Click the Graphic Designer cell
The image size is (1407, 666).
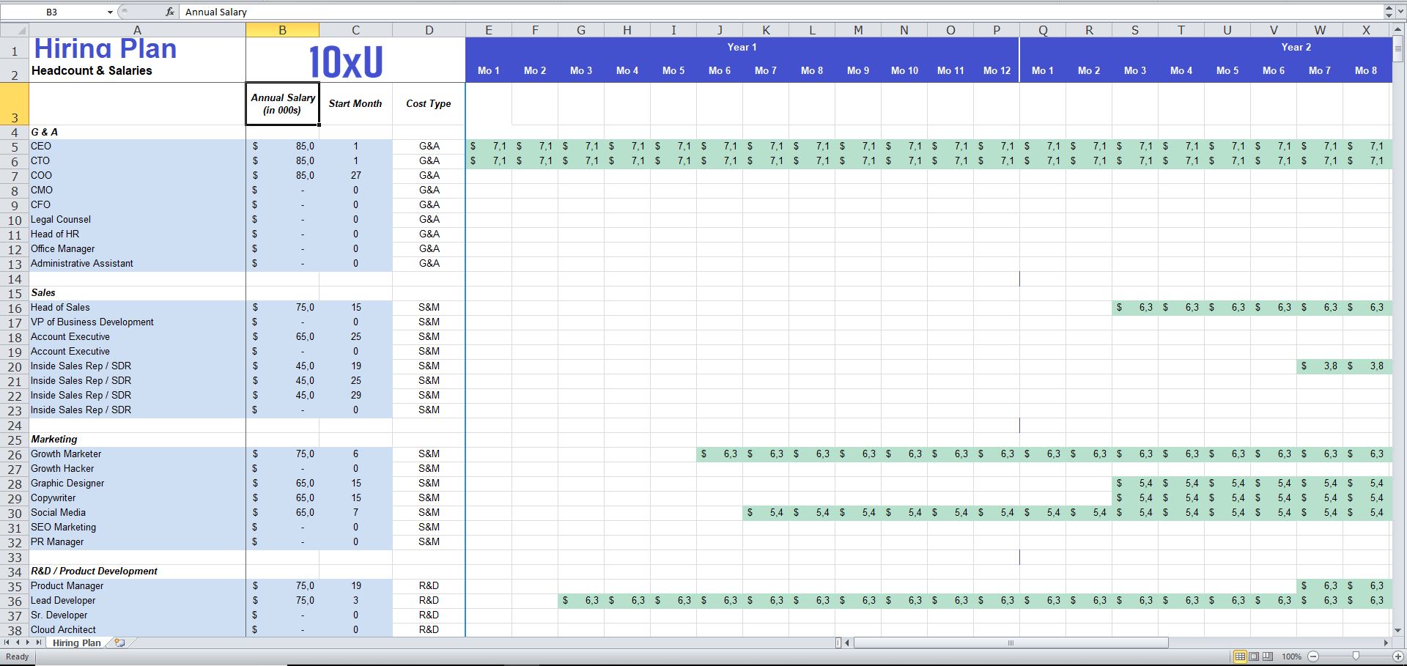pyautogui.click(x=137, y=484)
